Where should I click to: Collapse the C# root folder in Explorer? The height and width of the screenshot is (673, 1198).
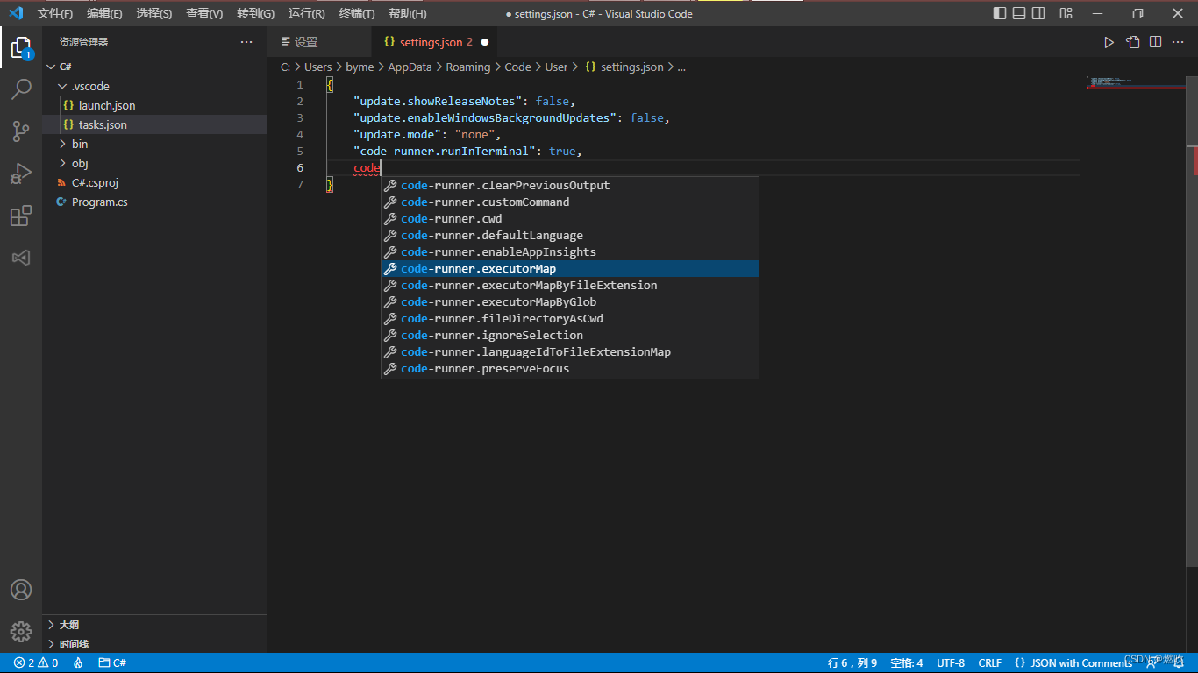click(x=154, y=67)
